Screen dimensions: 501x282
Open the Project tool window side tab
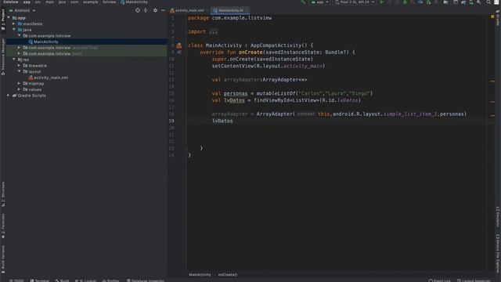[x=3, y=19]
